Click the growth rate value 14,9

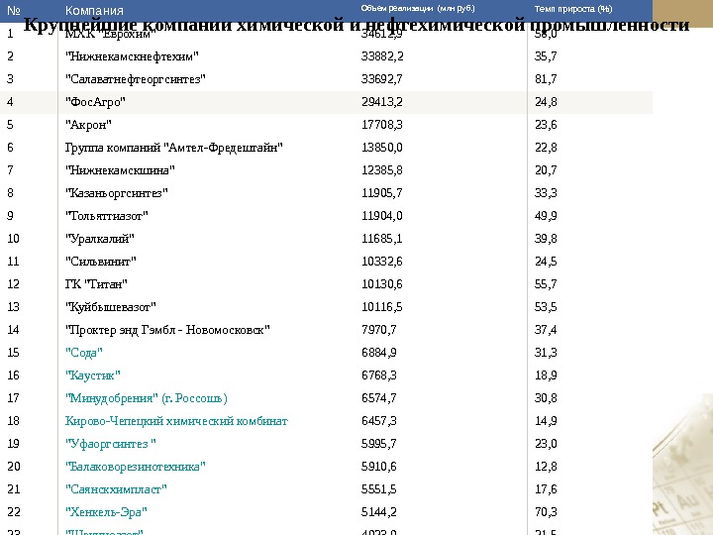546,421
